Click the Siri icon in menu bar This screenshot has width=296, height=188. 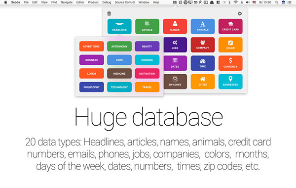pos(283,2)
